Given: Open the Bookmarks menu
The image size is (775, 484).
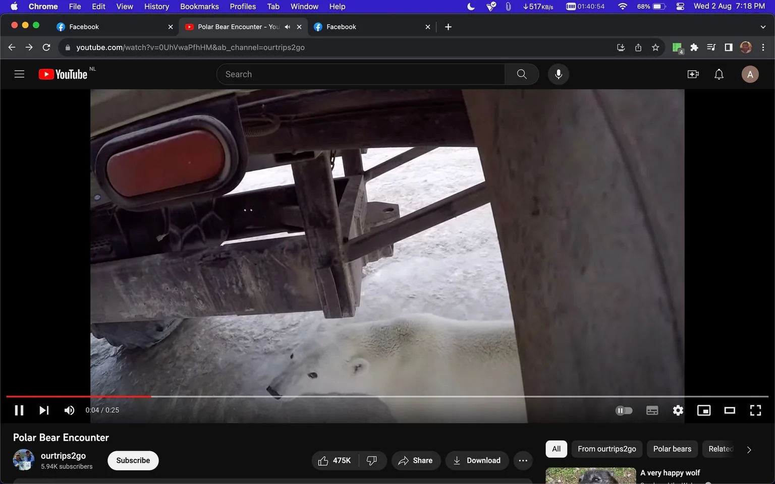Looking at the screenshot, I should click(199, 7).
